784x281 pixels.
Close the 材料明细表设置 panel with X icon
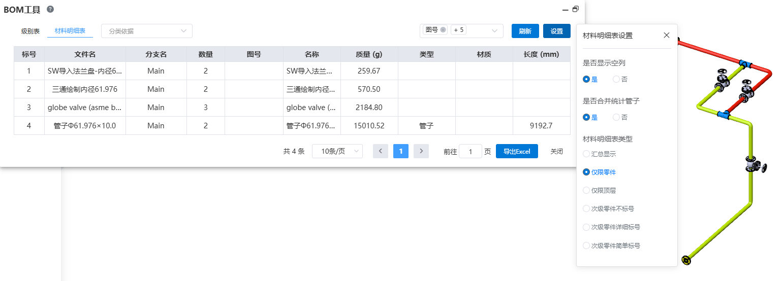(x=667, y=36)
